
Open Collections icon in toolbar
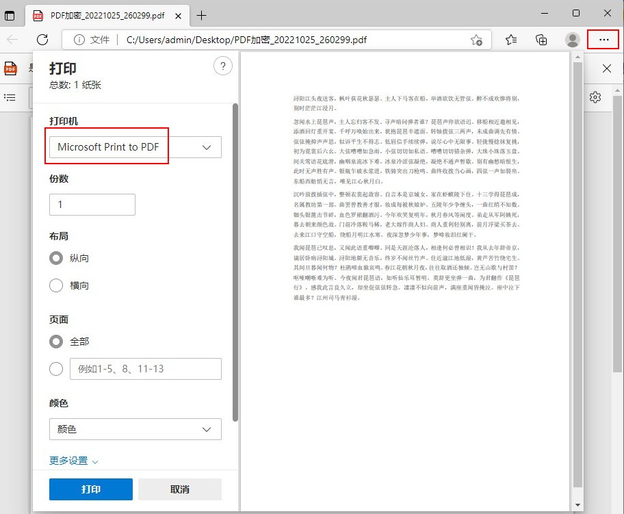coord(541,40)
